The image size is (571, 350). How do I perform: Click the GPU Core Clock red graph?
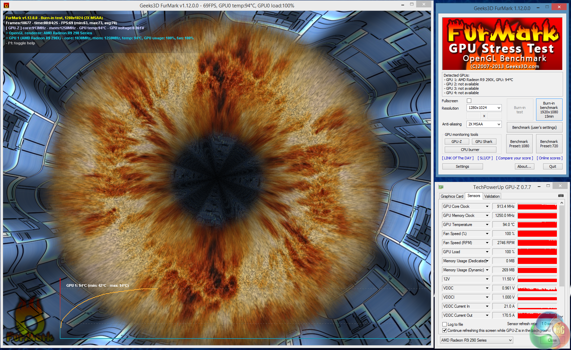[537, 206]
